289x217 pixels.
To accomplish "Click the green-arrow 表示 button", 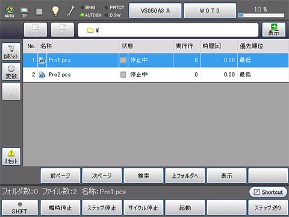I will [x=274, y=30].
